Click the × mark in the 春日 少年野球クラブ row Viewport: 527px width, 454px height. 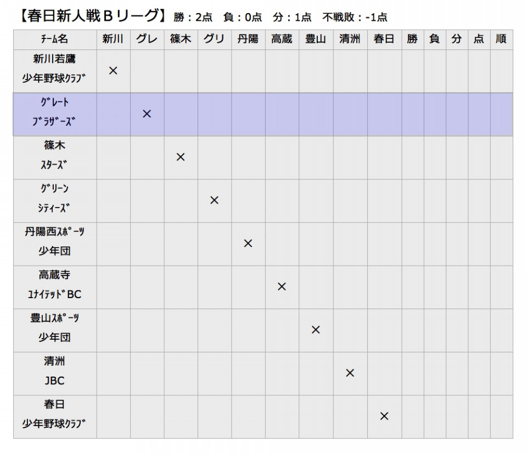click(384, 416)
